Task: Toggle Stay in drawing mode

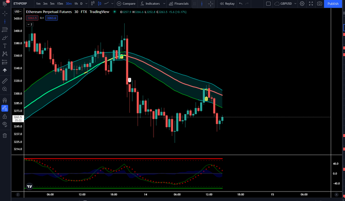Action: click(5, 108)
